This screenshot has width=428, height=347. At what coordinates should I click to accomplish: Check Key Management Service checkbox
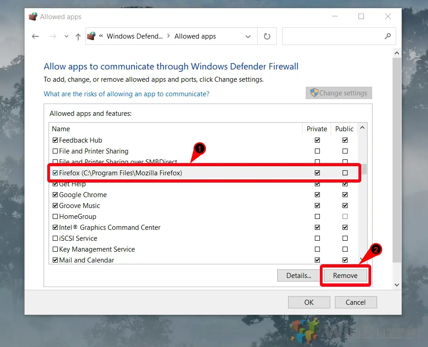point(55,249)
